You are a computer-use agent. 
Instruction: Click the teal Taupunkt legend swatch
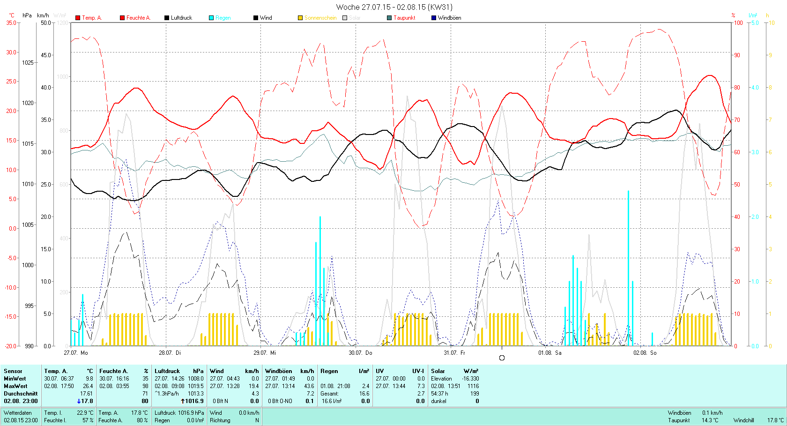(x=389, y=18)
